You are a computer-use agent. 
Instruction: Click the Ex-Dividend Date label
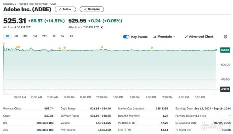pos(186,123)
